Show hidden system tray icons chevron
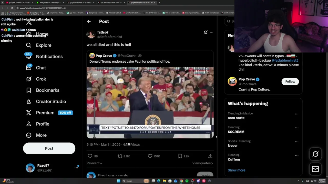This screenshot has width=328, height=184. click(298, 181)
